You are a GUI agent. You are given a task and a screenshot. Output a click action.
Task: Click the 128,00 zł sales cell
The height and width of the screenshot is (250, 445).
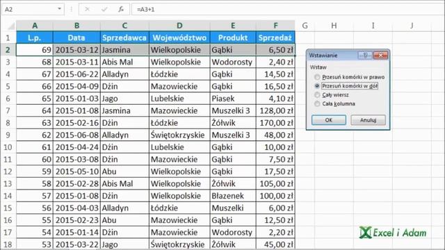click(x=275, y=111)
